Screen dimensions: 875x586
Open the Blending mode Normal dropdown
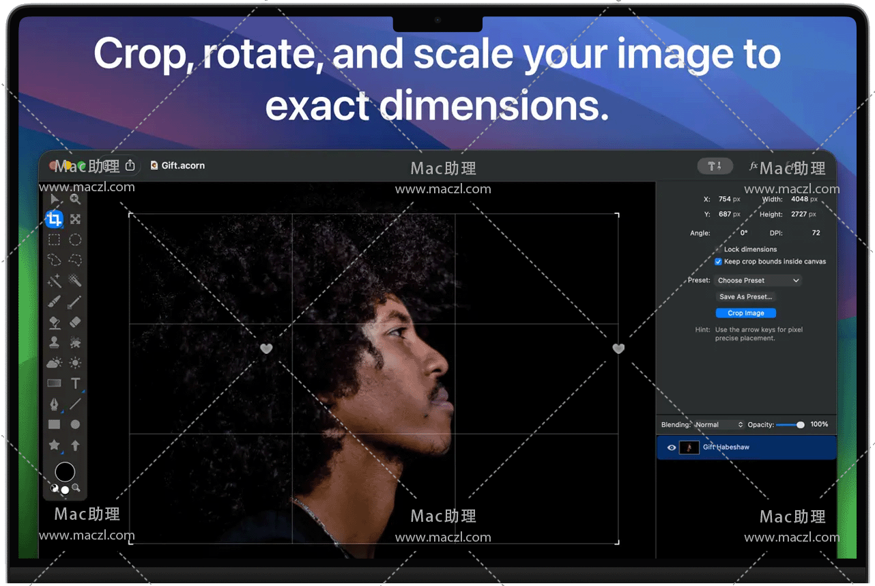(x=719, y=425)
